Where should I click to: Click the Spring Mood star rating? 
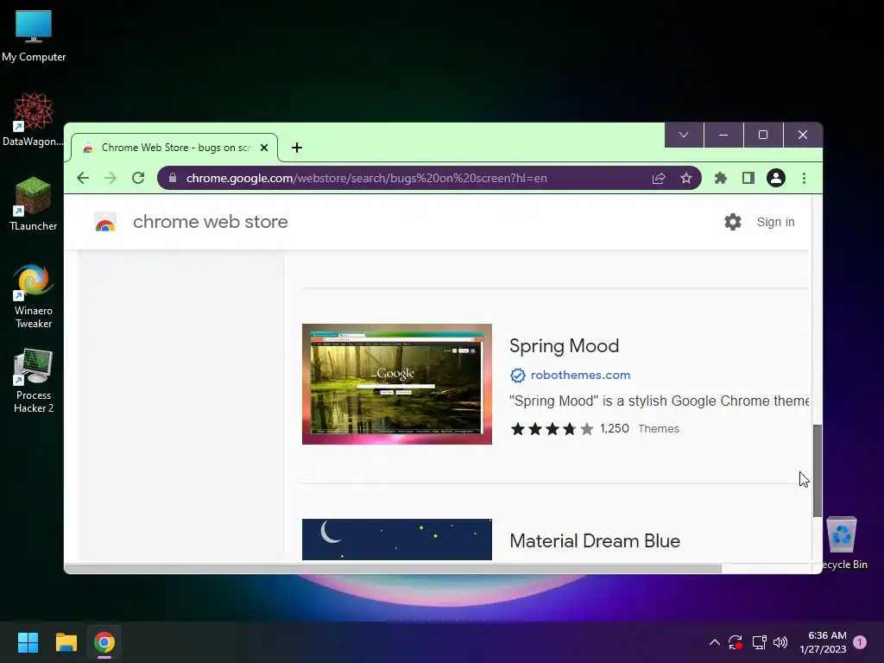coord(552,429)
